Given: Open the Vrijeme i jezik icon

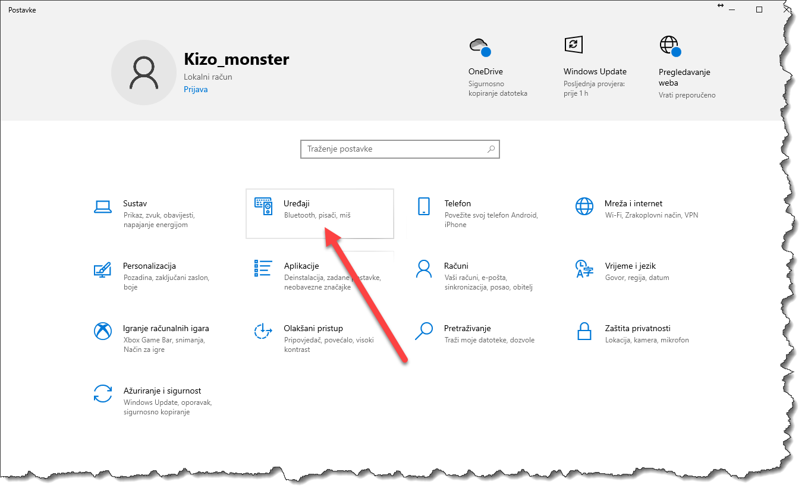Looking at the screenshot, I should pos(584,269).
